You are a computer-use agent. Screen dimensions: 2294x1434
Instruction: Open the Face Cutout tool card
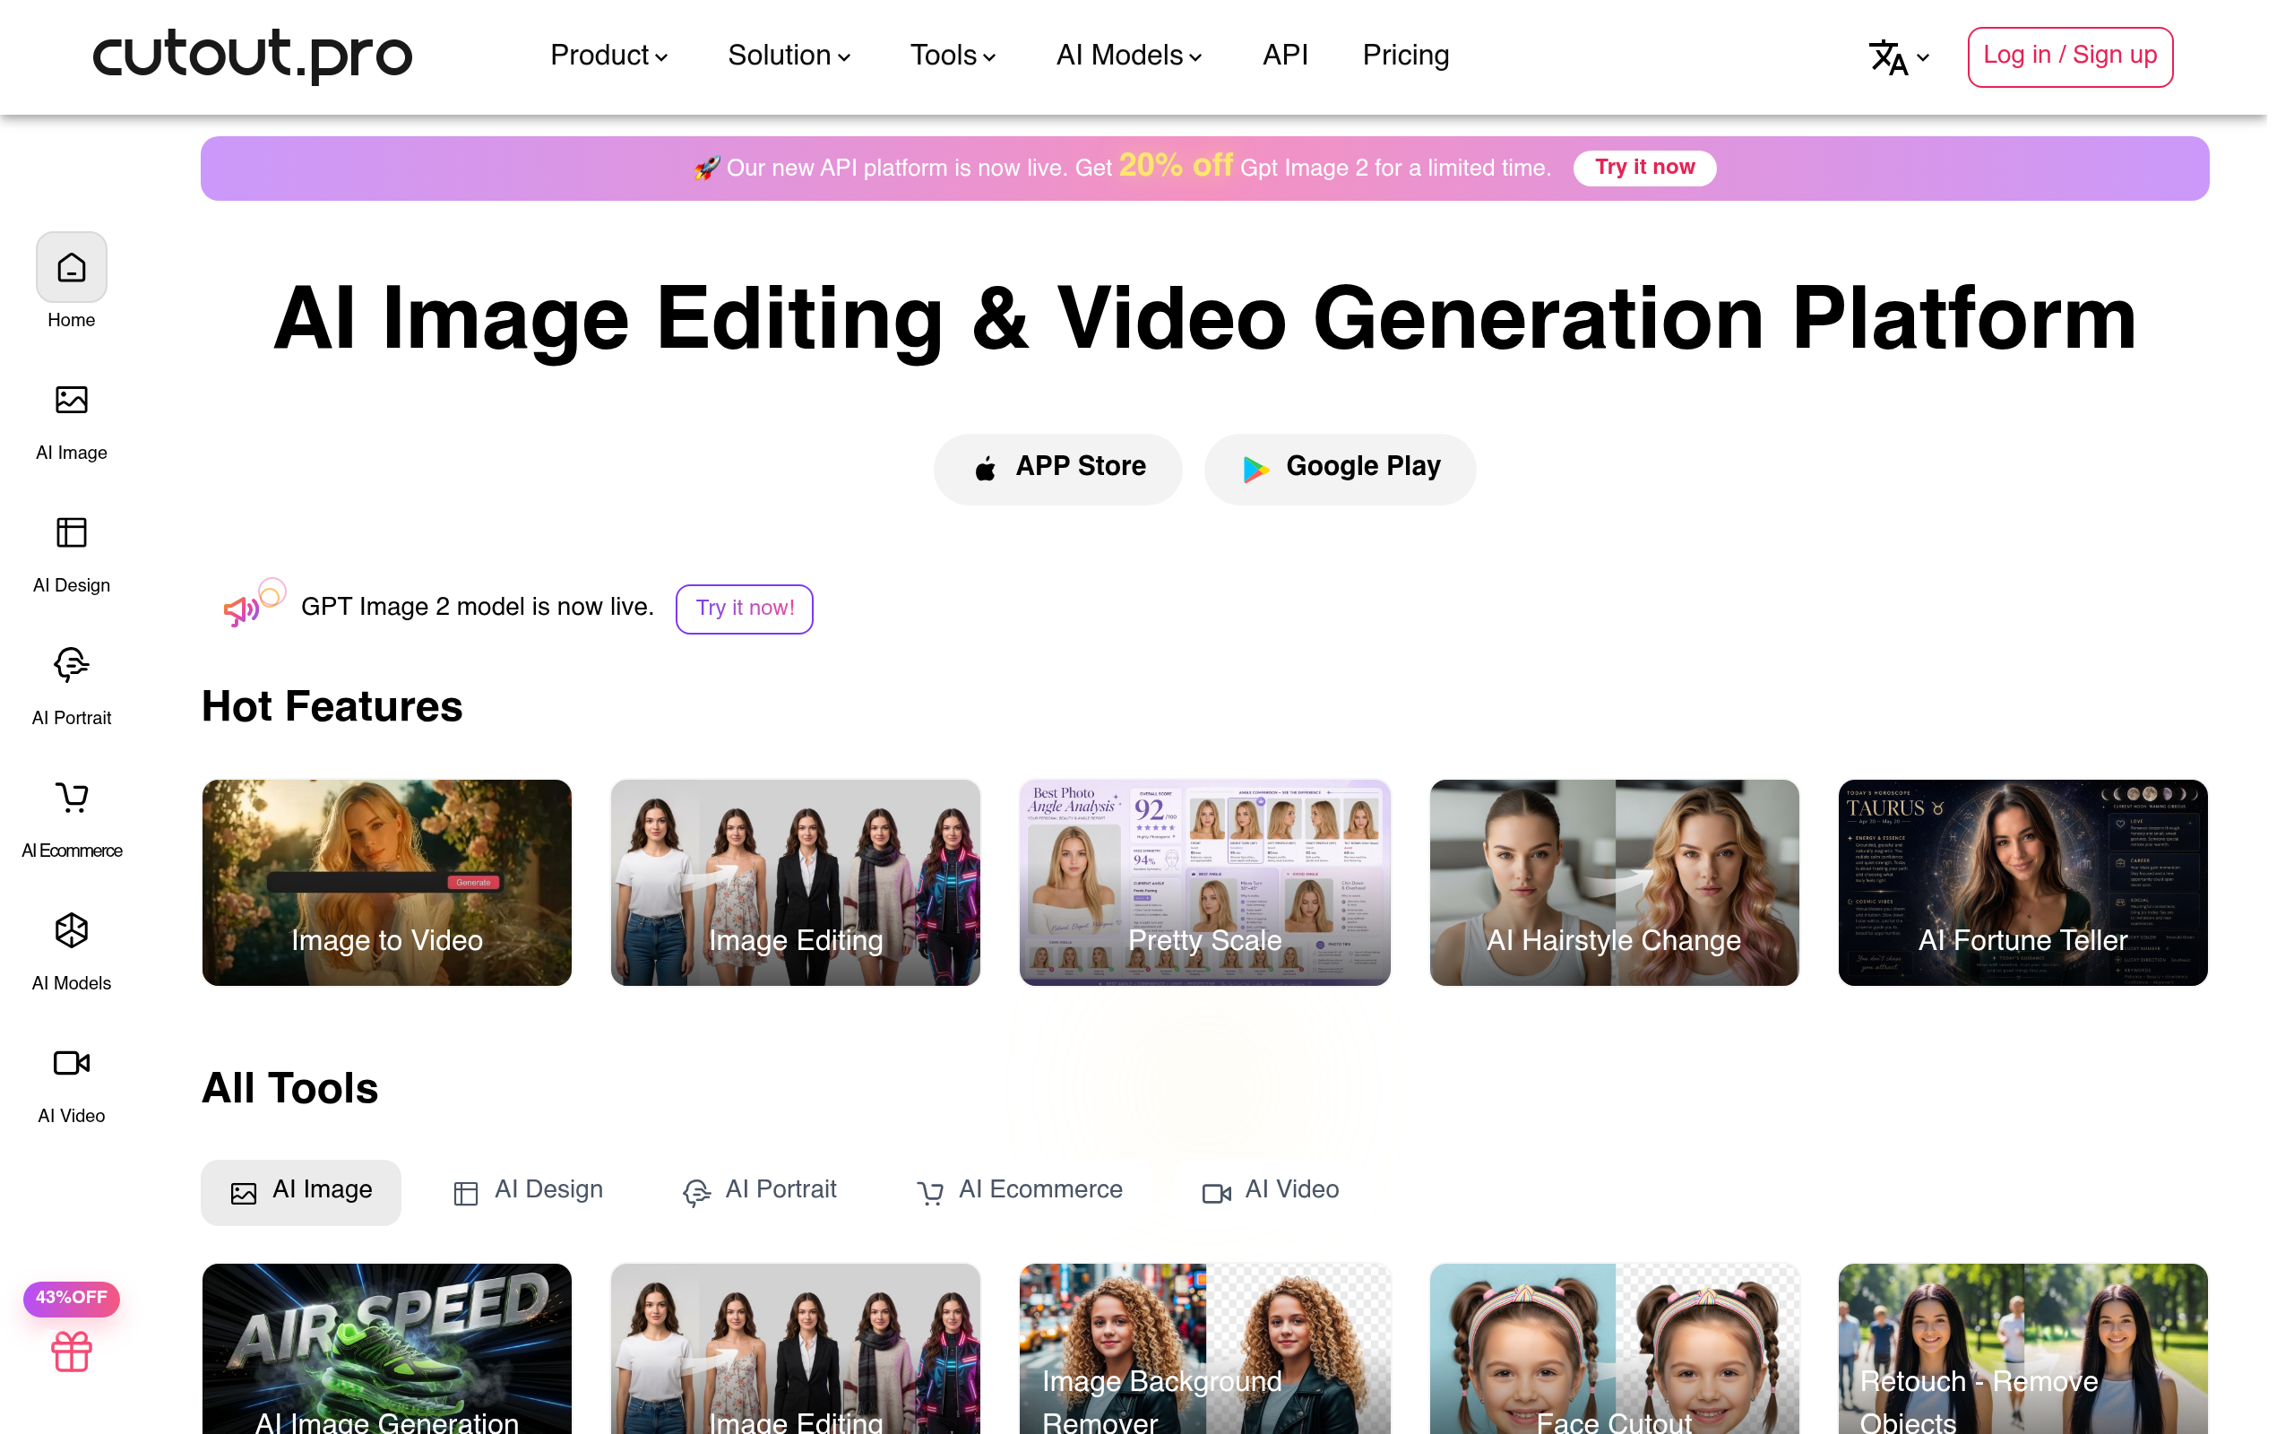click(x=1615, y=1349)
